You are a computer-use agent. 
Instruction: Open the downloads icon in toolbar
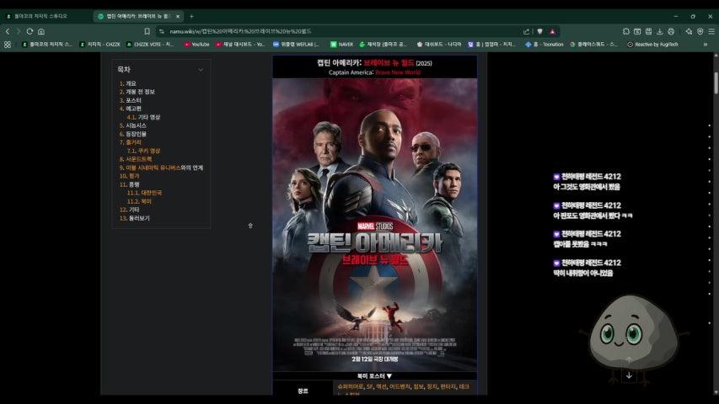[x=659, y=32]
